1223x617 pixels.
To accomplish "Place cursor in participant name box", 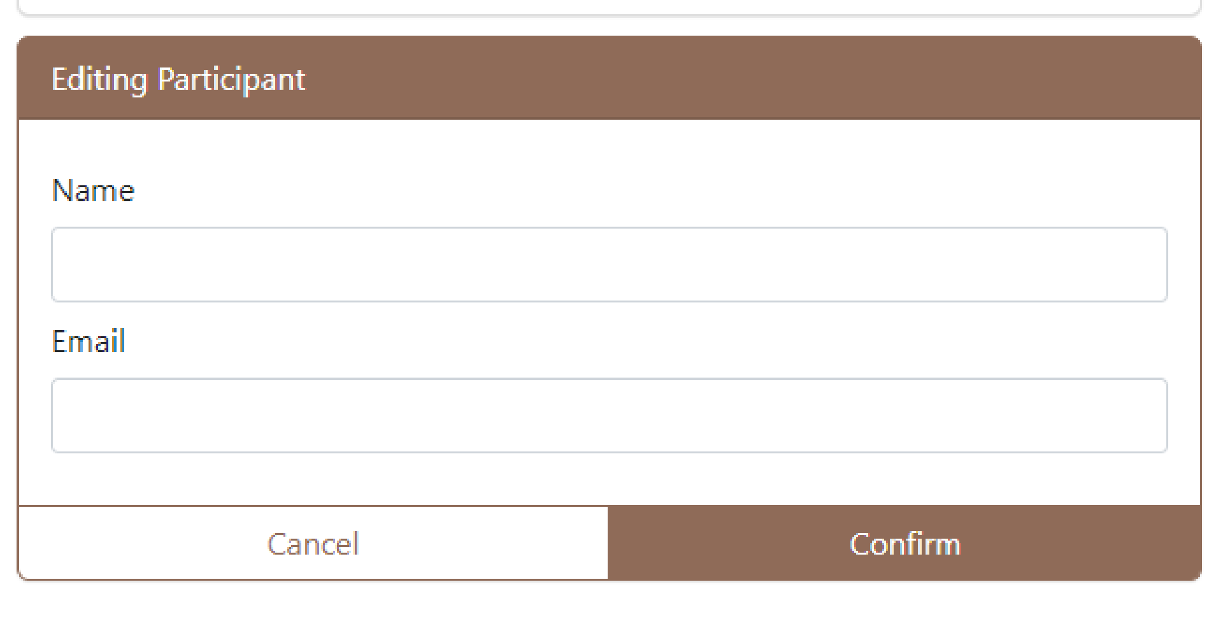I will pyautogui.click(x=609, y=264).
